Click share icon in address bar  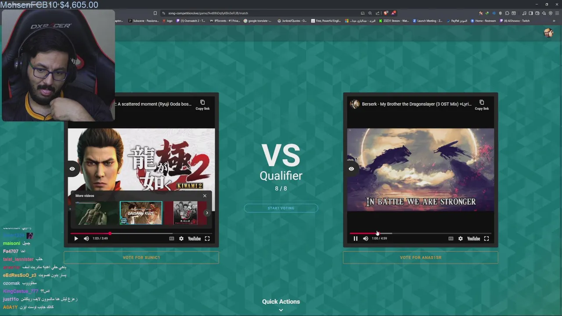378,13
